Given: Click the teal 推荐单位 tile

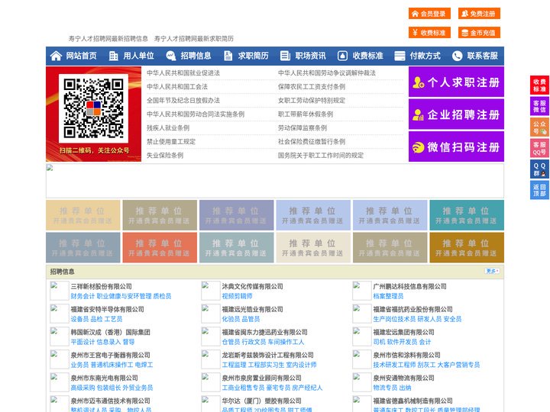Looking at the screenshot, I should click(x=467, y=215).
